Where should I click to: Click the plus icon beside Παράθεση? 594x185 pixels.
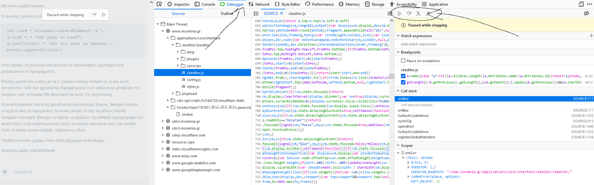tap(5, 172)
